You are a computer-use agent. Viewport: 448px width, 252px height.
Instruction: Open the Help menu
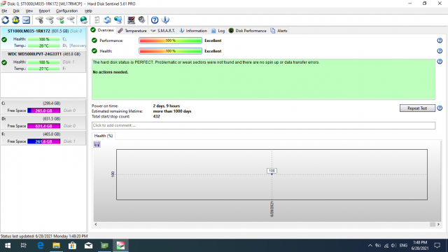(x=88, y=11)
